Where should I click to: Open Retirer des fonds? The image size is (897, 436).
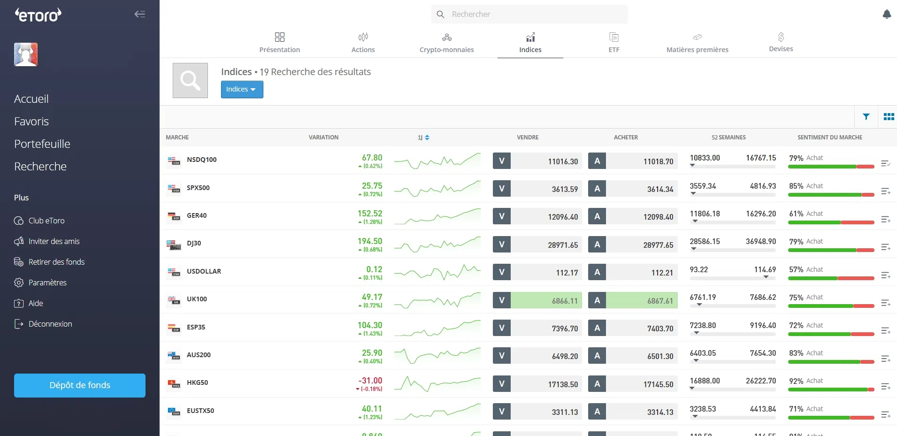click(49, 262)
